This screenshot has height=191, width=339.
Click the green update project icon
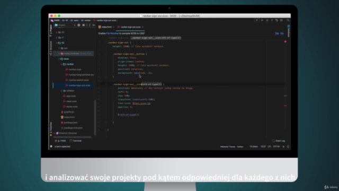tap(276, 20)
